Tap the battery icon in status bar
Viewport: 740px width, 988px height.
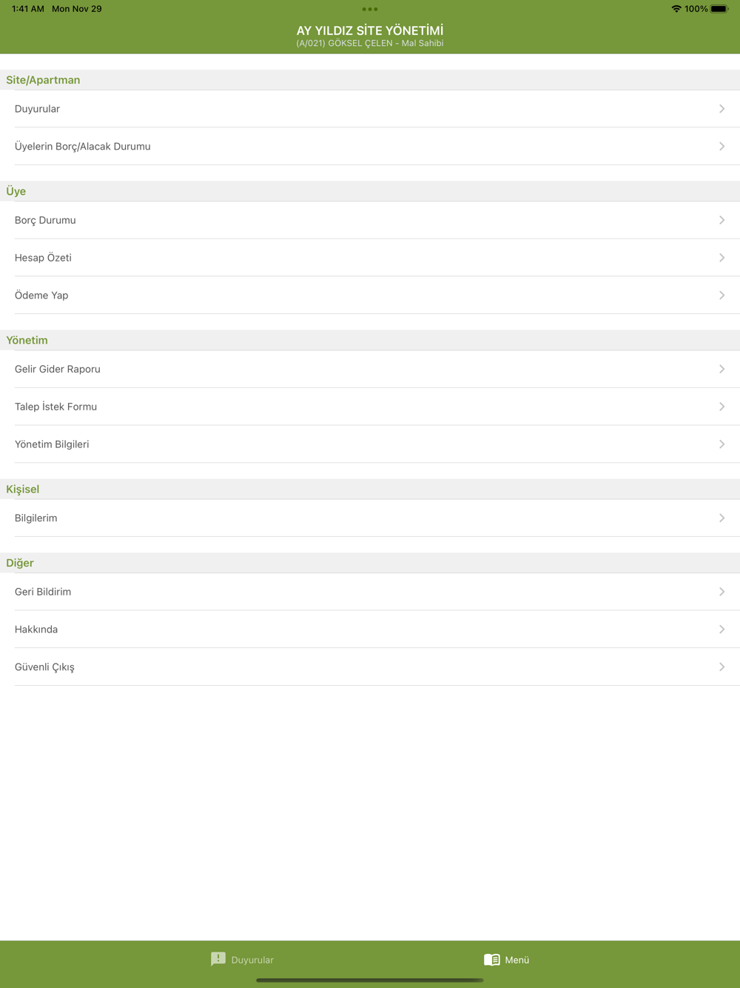coord(719,9)
